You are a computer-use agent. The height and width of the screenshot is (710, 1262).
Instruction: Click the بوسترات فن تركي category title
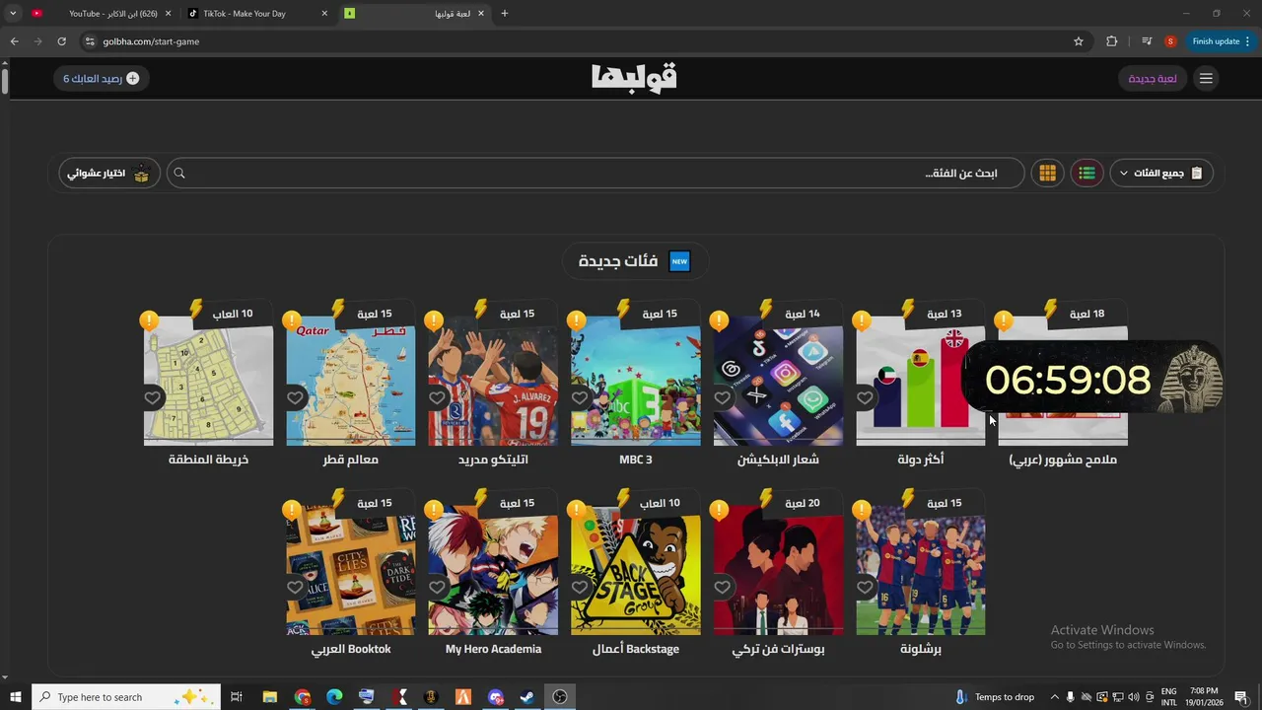tap(778, 649)
